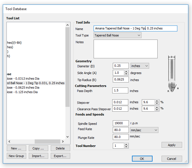Screen dimensions: 192x168
Task: Increase the Tool Number value
Action: coord(126,144)
